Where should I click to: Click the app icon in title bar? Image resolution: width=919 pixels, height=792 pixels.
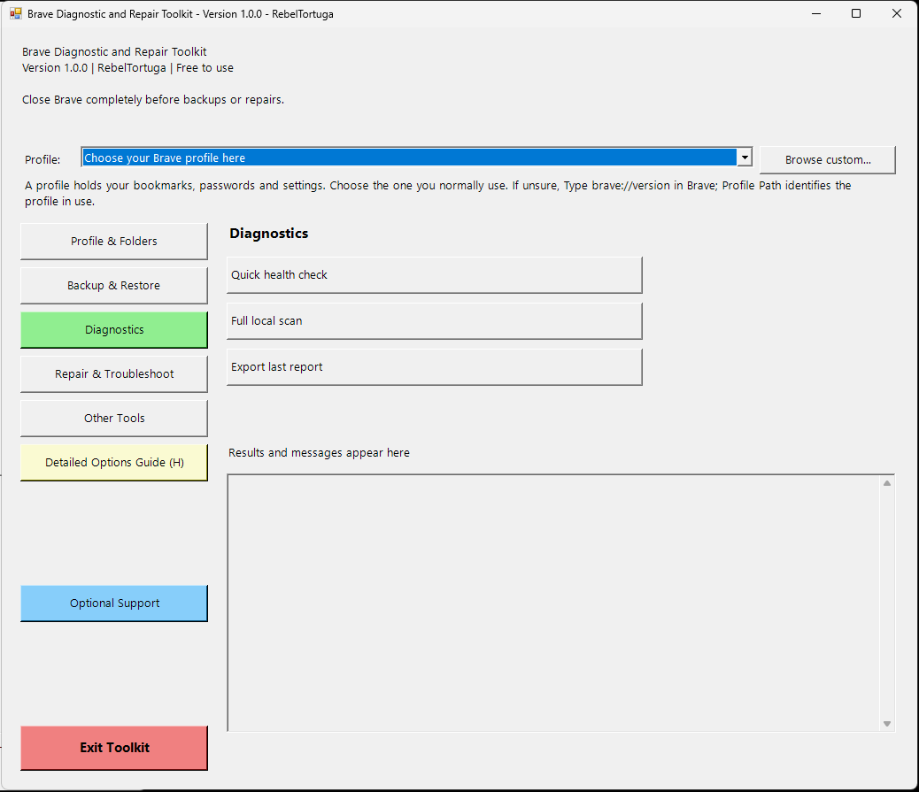coord(16,13)
